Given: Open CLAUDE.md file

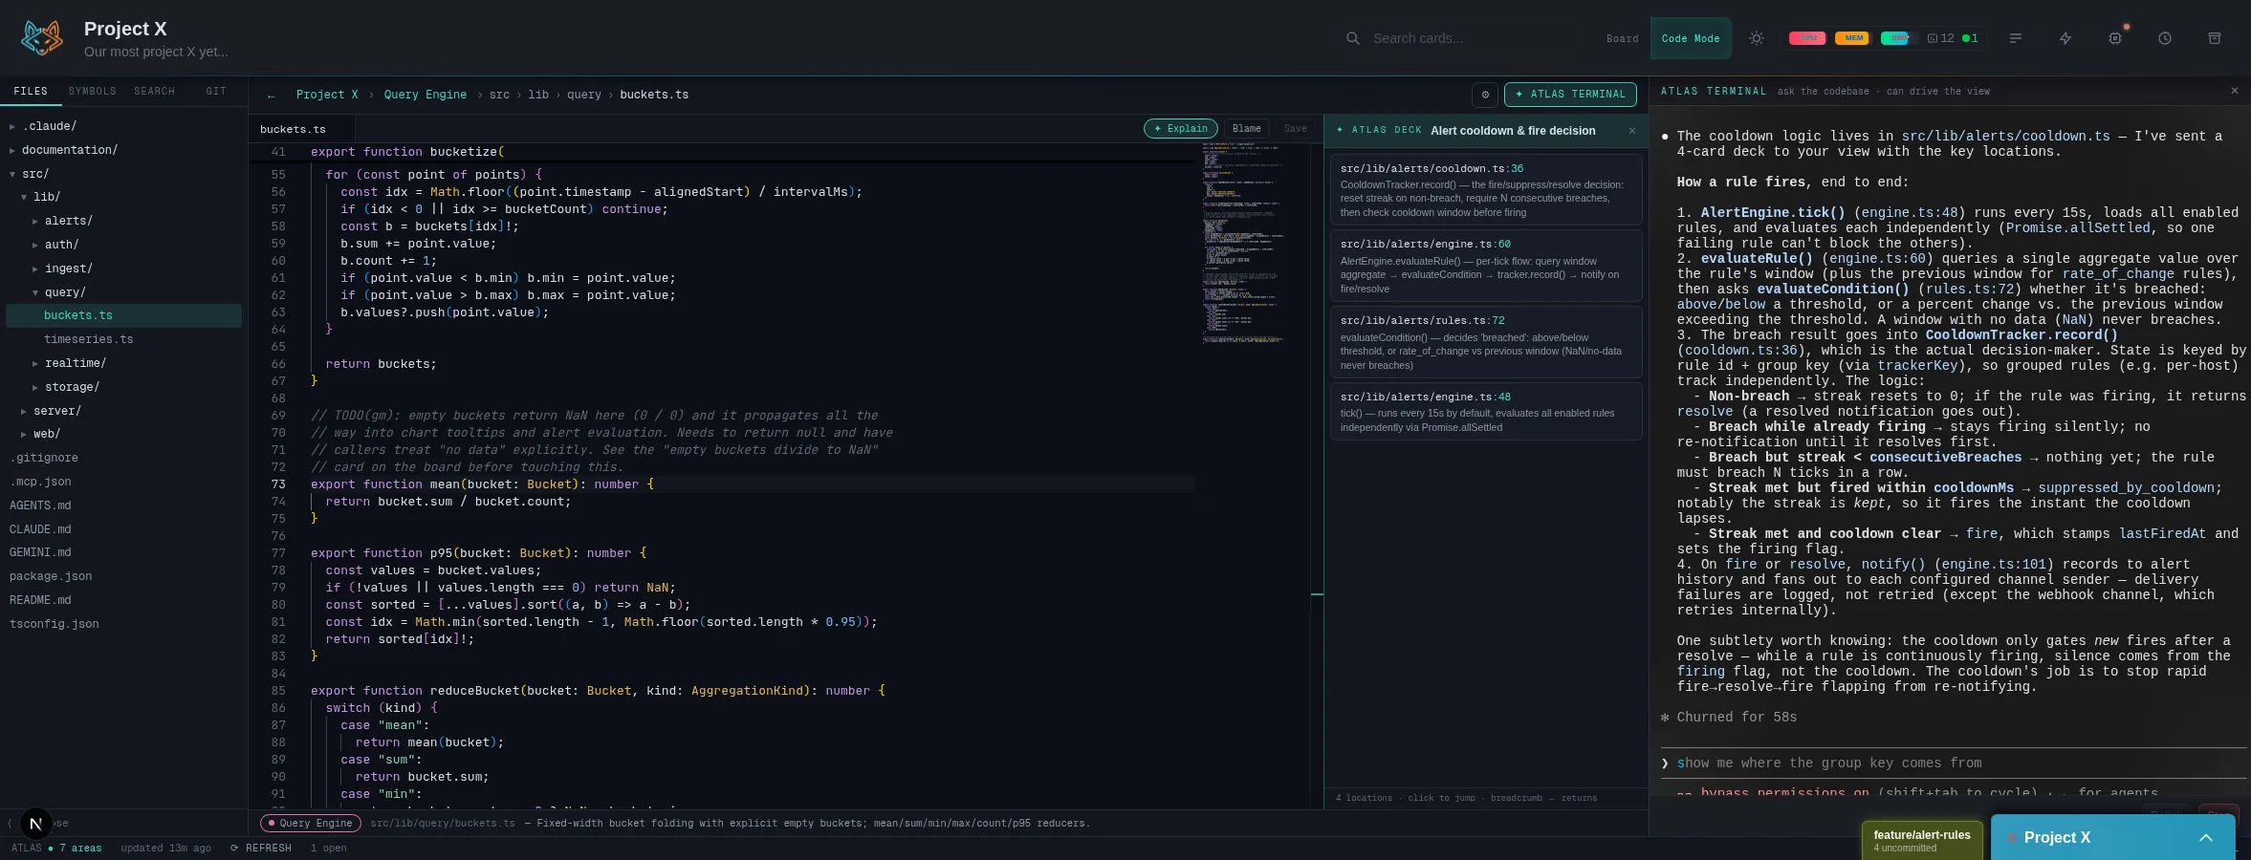Looking at the screenshot, I should click(124, 529).
